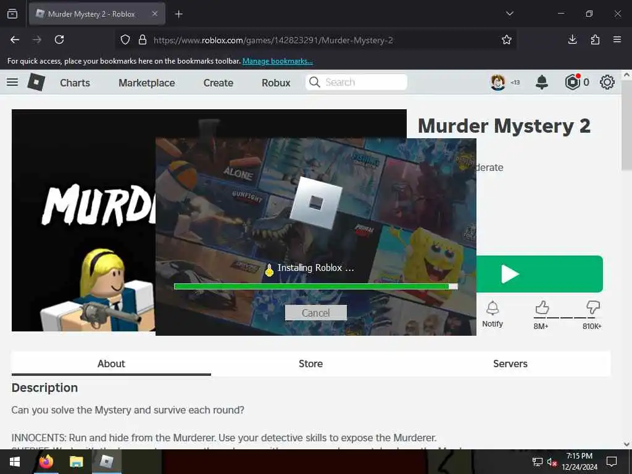Click the Murder Mystery 2 title
Image resolution: width=632 pixels, height=474 pixels.
click(x=504, y=126)
